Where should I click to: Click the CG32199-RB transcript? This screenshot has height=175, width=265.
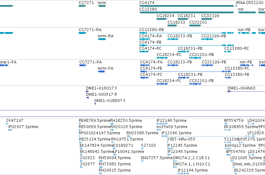pyautogui.click(x=207, y=39)
